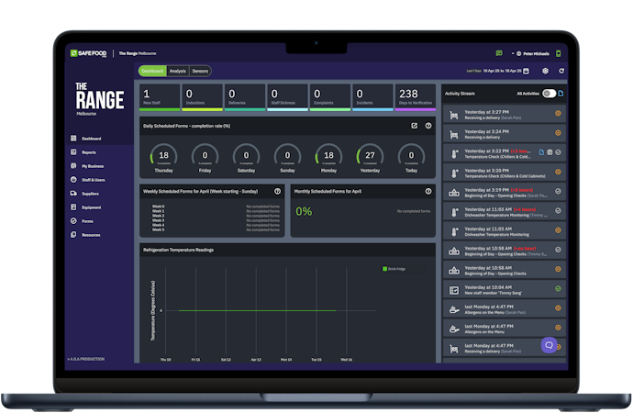The height and width of the screenshot is (413, 633).
Task: Open the date range calendar icon
Action: 526,71
